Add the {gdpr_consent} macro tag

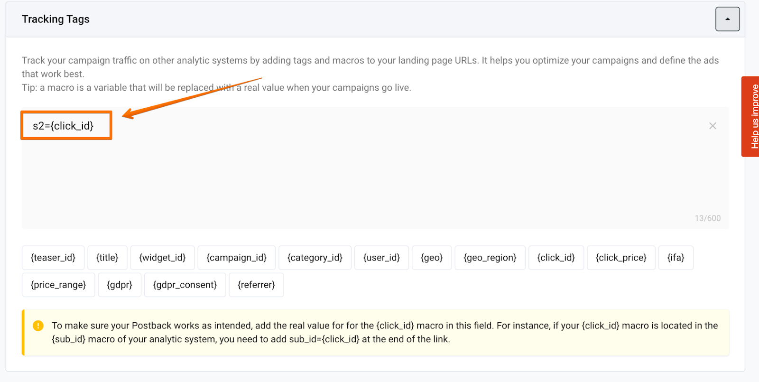click(x=185, y=285)
